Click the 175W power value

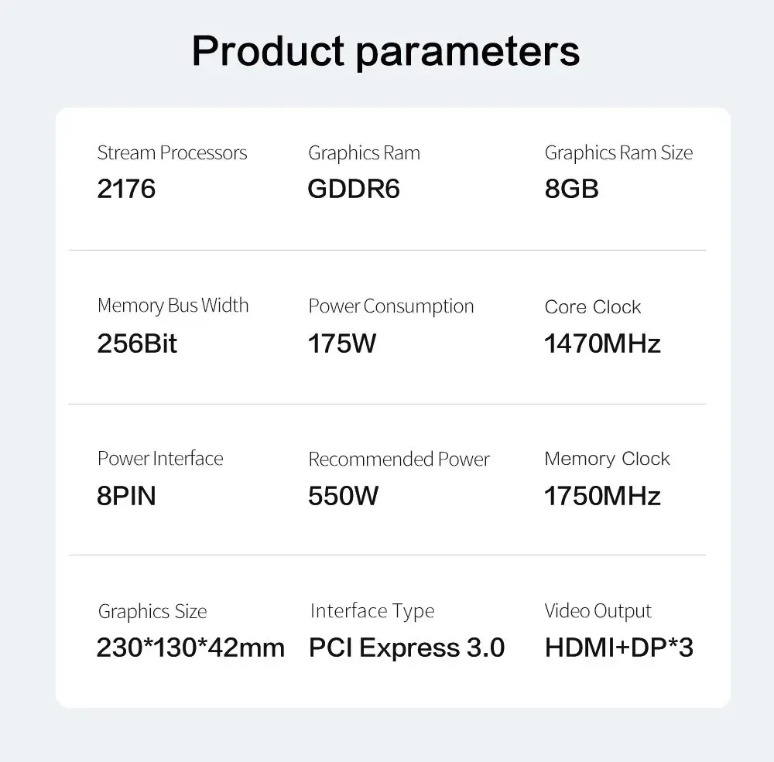tap(341, 343)
